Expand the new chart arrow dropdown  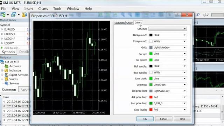point(8,15)
